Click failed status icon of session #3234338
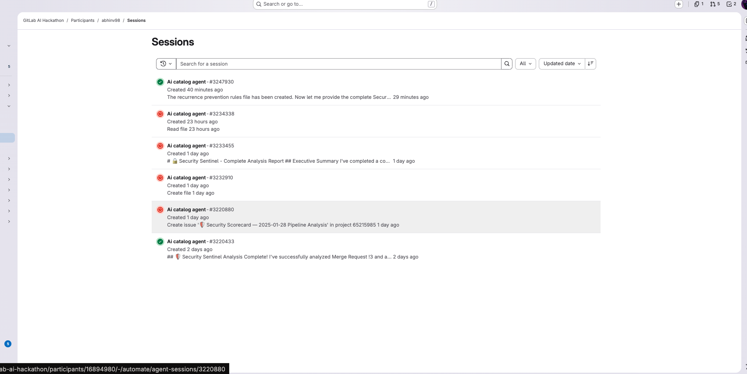The image size is (747, 374). [x=160, y=114]
